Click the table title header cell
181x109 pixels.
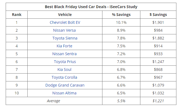point(91,7)
